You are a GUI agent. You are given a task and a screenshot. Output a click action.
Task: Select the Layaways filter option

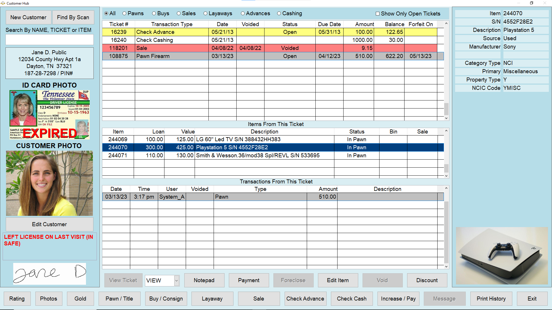pos(206,13)
